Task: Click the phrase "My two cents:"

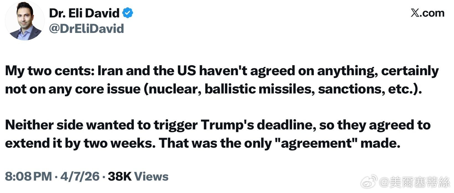Action: 50,71
